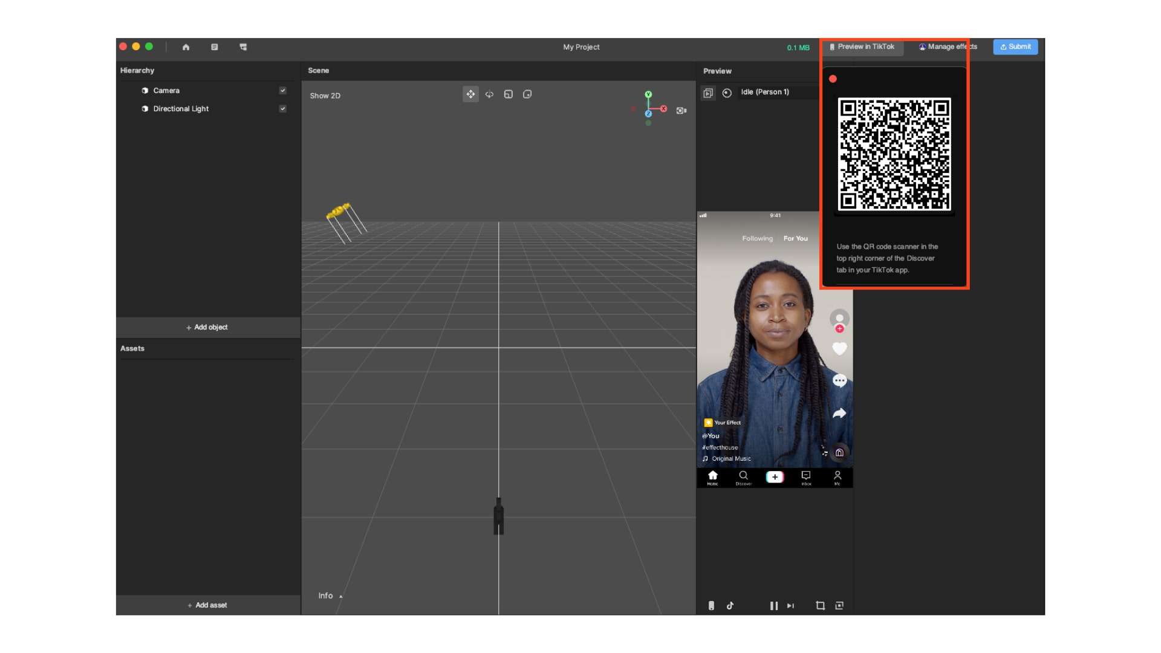Click the circular record icon beside Idle

727,93
